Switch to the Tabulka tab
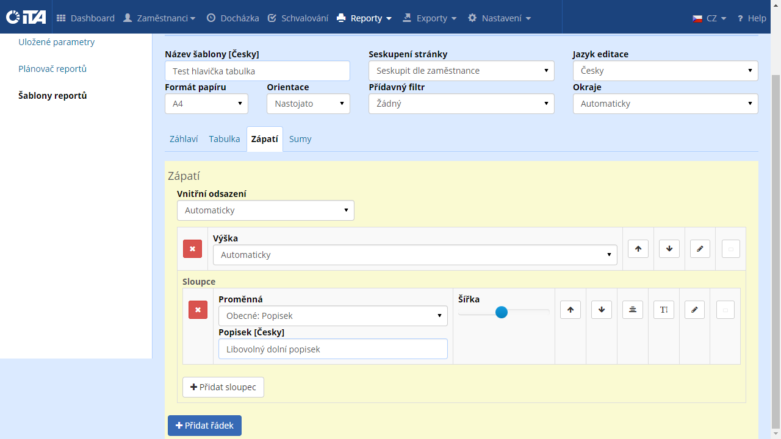Screen dimensions: 781x439 coord(224,139)
